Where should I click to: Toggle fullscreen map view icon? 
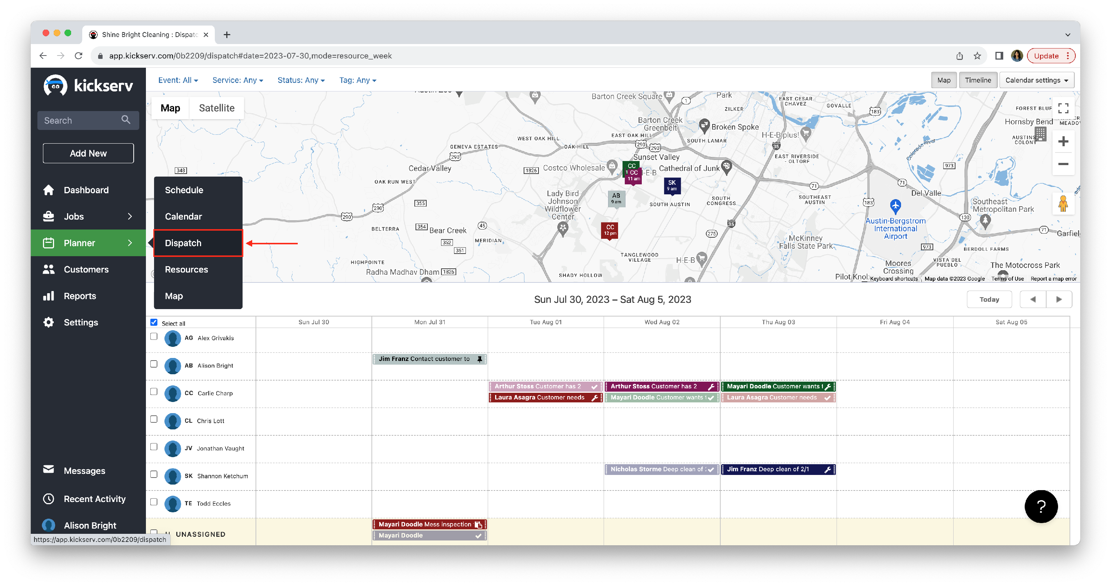[x=1063, y=108]
